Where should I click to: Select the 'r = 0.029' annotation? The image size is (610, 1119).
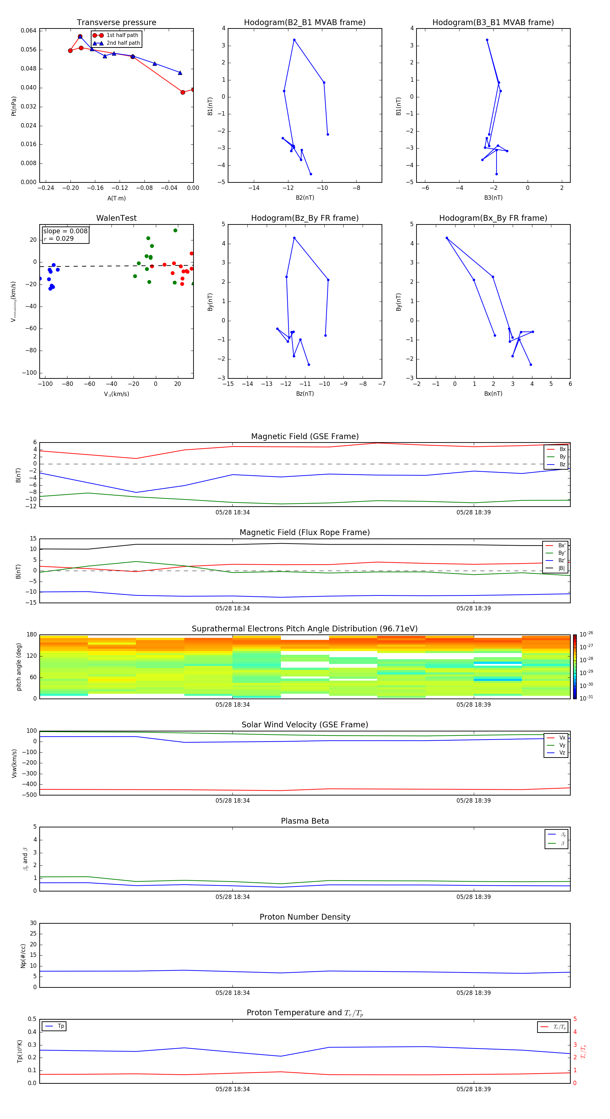click(x=59, y=238)
